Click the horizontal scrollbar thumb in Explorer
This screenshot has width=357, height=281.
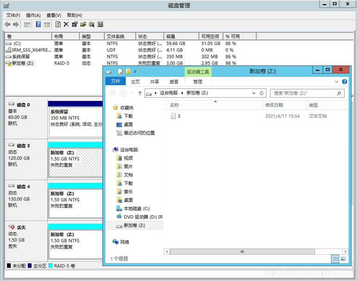pos(242,252)
